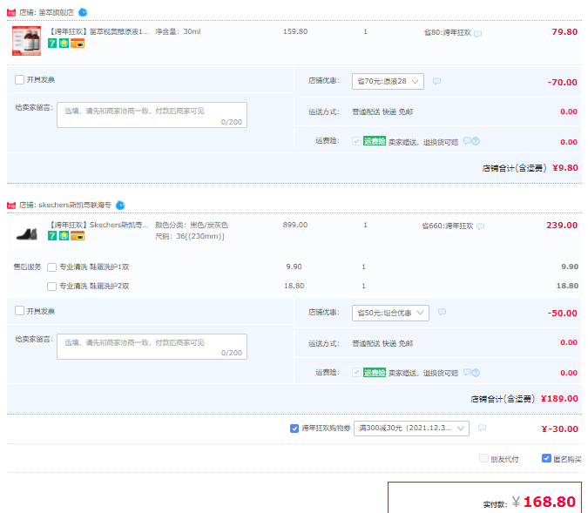Click -70.00 shop discount amount
Image resolution: width=588 pixels, height=513 pixels.
[562, 82]
